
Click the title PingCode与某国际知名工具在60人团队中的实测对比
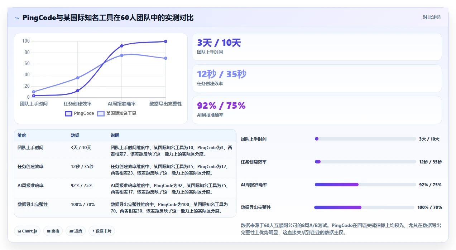coord(108,18)
